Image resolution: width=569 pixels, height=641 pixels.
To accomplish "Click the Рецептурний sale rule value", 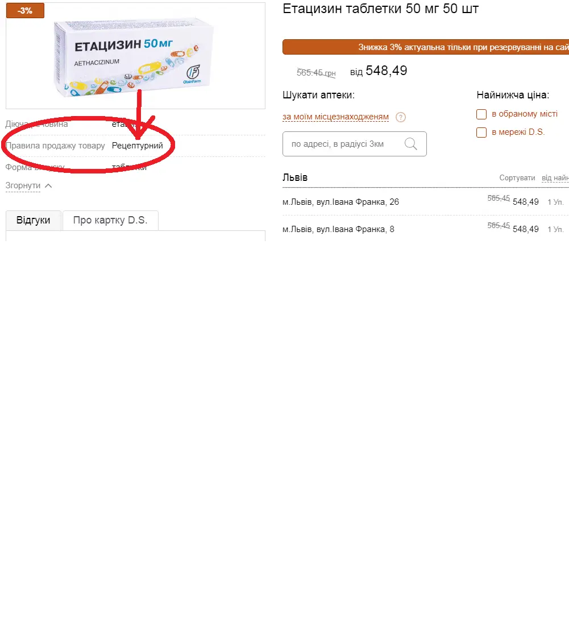I will (137, 146).
